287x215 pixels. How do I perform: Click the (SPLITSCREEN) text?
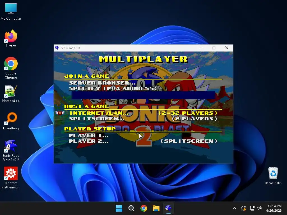189,141
